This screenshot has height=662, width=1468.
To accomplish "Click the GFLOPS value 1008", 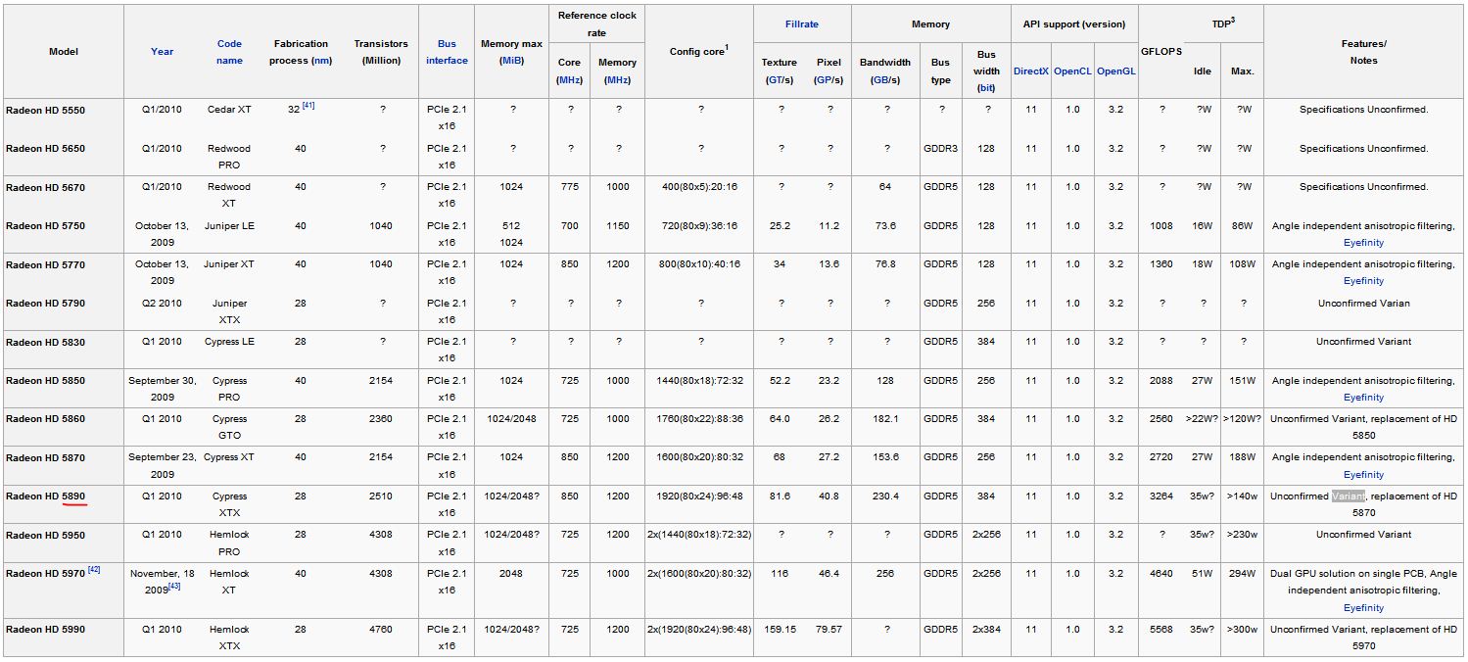I will (x=1161, y=225).
